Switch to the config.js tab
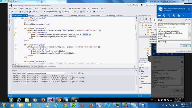 (x=31, y=16)
